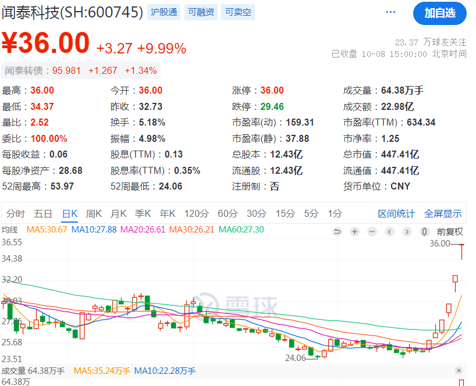
Task: Select the 日K chart tab
Action: (x=70, y=214)
